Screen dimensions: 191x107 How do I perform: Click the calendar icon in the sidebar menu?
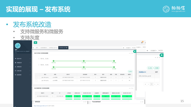[16, 71]
